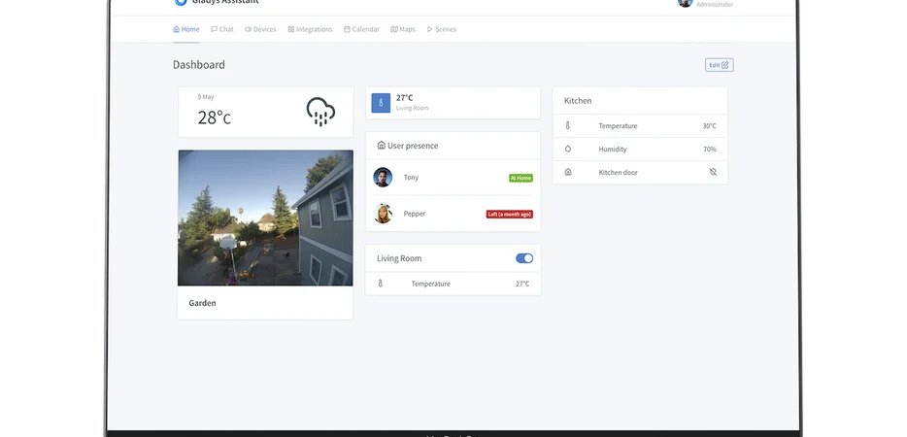
Task: Click the Kitchen humidity droplet icon
Action: (x=568, y=150)
